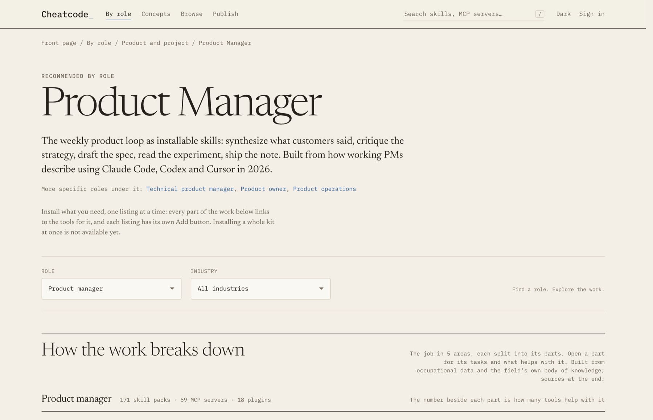Open By role breadcrumb link
Image resolution: width=653 pixels, height=420 pixels.
(99, 43)
